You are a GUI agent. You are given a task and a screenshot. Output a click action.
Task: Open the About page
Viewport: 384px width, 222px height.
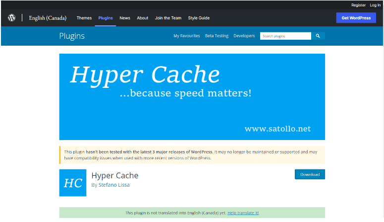click(143, 18)
